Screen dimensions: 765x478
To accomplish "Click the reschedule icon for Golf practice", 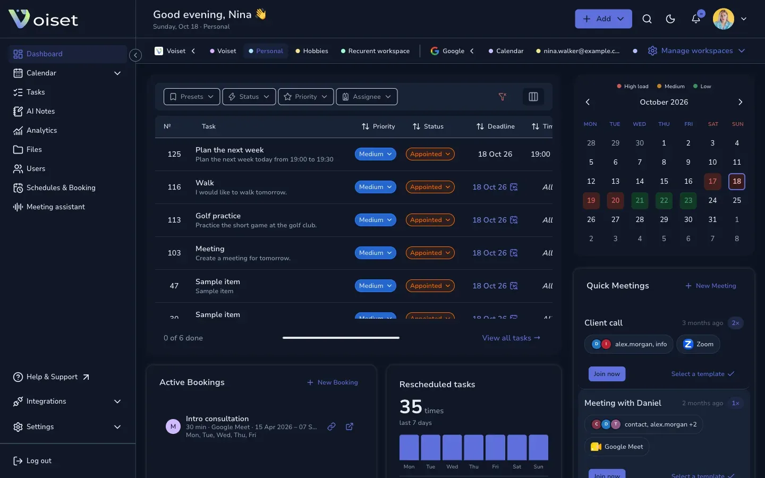I will click(514, 220).
